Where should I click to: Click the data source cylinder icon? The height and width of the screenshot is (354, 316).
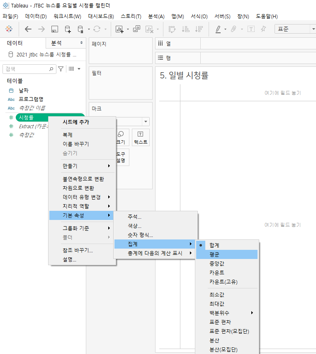(x=11, y=54)
